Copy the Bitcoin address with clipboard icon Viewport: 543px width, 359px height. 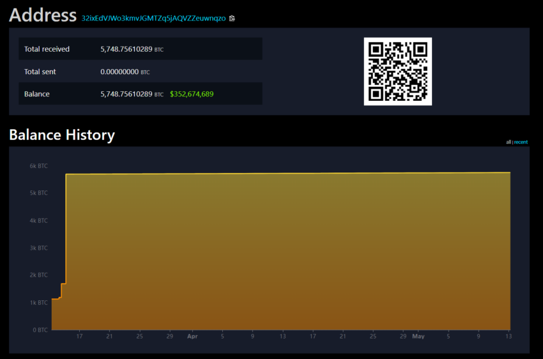tap(232, 19)
